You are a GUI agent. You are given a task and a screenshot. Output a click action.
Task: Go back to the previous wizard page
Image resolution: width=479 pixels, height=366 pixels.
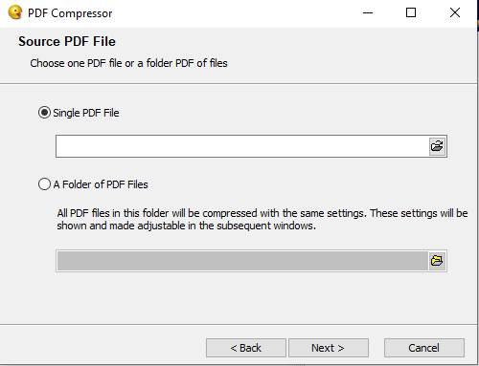click(246, 348)
